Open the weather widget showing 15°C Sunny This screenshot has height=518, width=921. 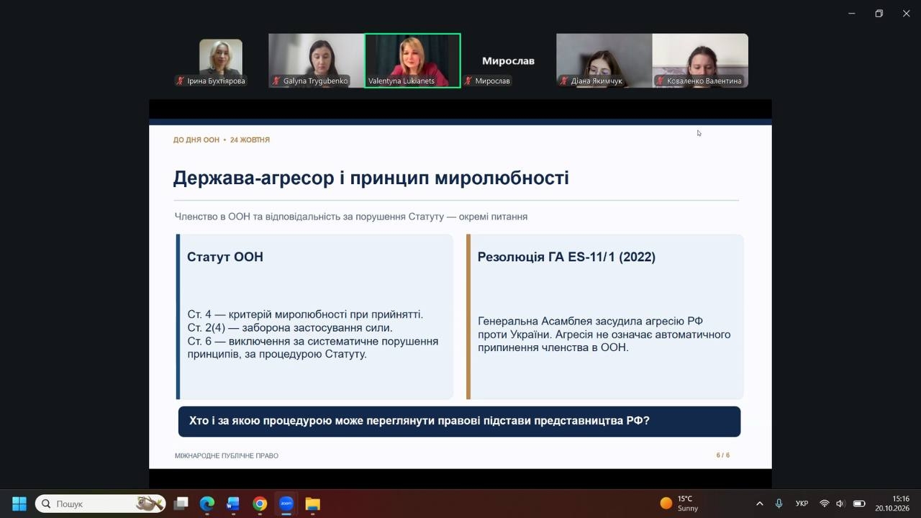pos(679,504)
